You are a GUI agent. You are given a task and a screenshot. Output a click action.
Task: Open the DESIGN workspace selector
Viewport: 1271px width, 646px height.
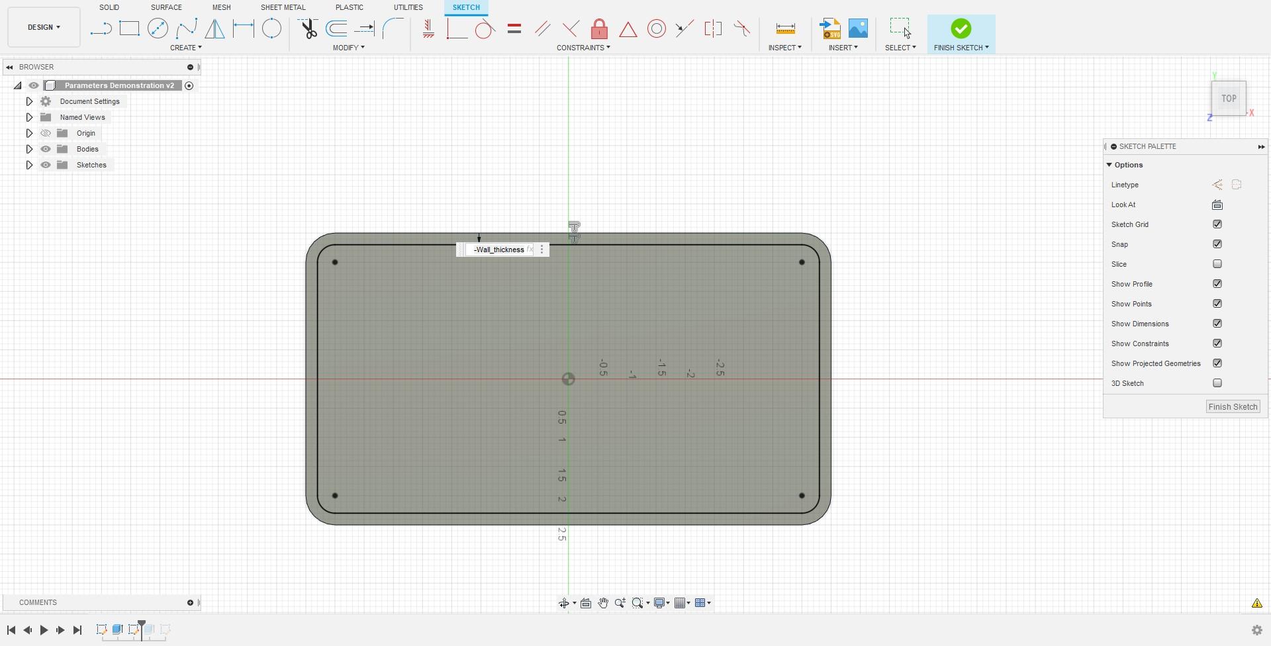point(43,27)
